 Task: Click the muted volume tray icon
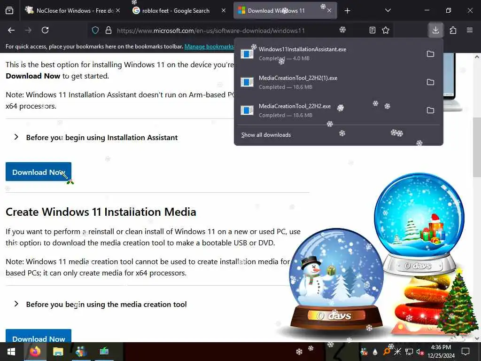(x=420, y=352)
